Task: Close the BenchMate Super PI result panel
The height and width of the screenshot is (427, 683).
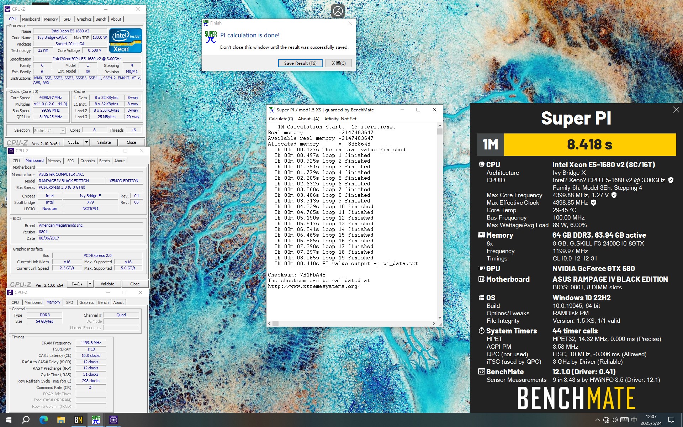Action: pos(676,110)
